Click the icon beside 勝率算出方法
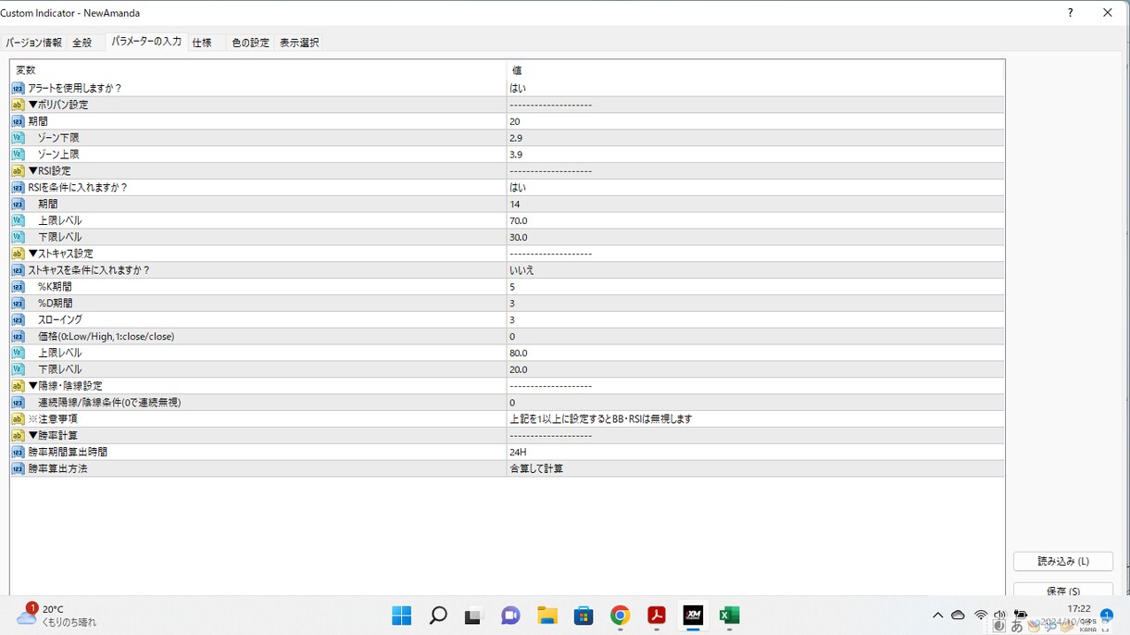 [x=18, y=469]
